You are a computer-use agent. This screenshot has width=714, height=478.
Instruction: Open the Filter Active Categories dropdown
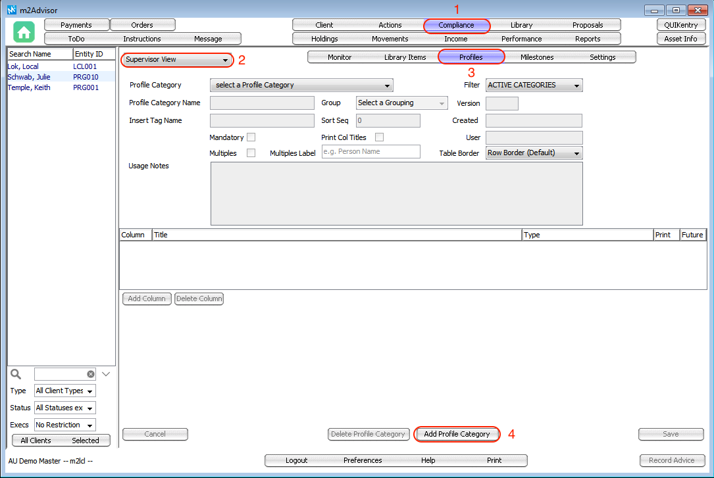click(x=534, y=85)
